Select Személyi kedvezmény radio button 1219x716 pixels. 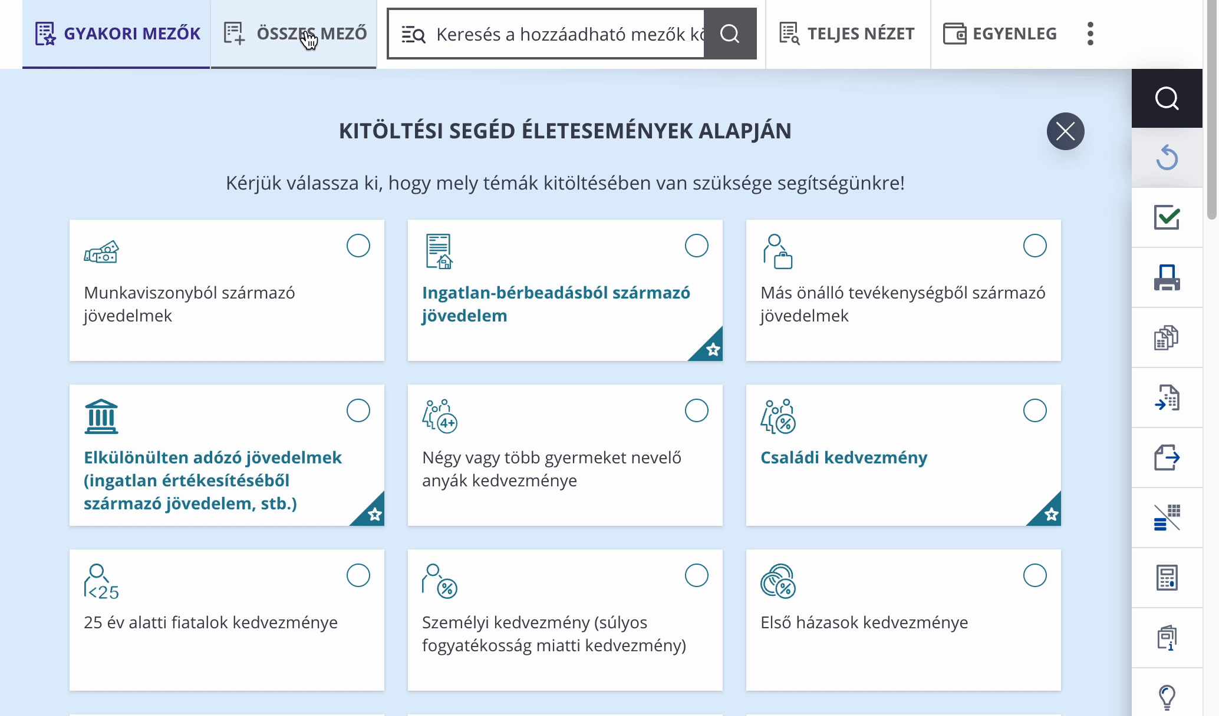coord(697,575)
